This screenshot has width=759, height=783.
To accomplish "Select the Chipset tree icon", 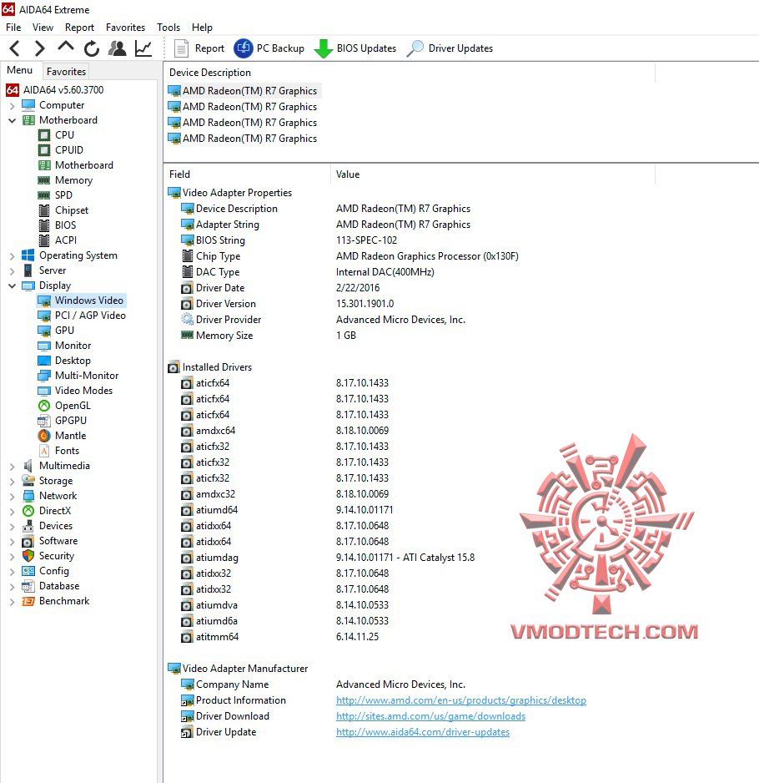I will click(44, 210).
